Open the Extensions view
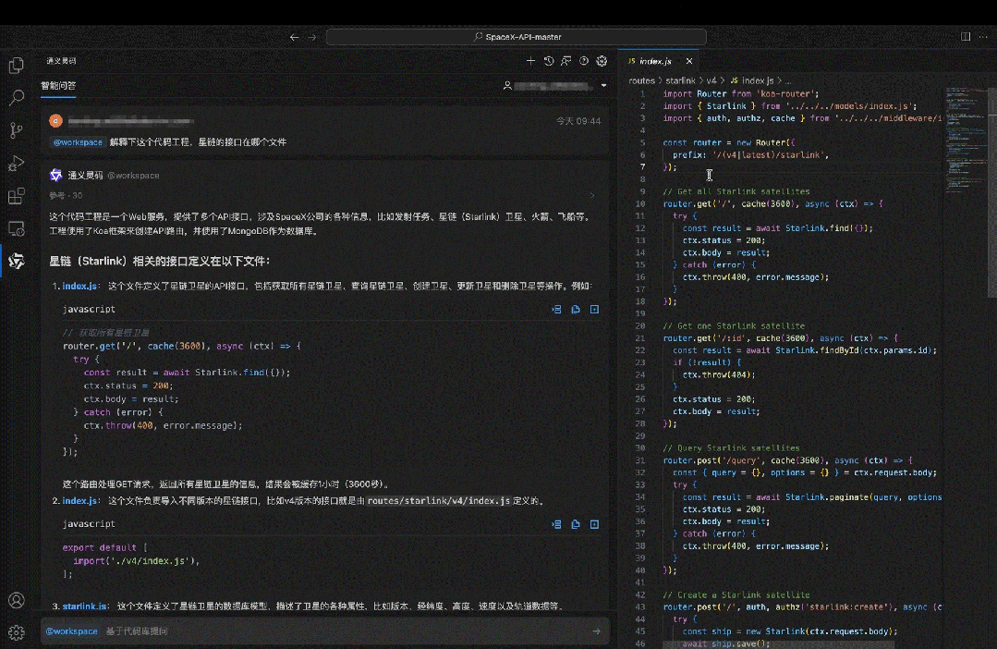997x649 pixels. (x=17, y=196)
